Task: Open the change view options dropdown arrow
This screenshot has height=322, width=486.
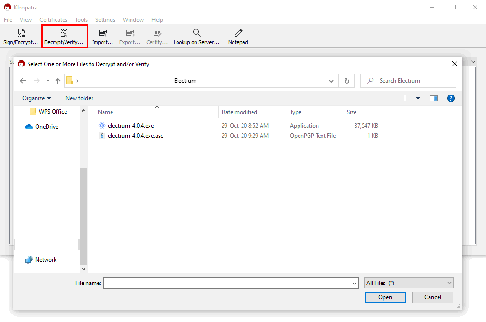Action: coord(418,98)
